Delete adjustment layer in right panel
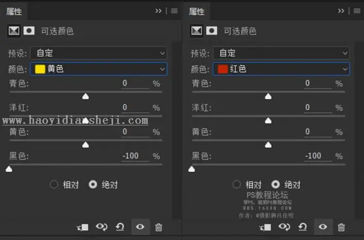Viewport: 364px width, 240px height. click(341, 227)
